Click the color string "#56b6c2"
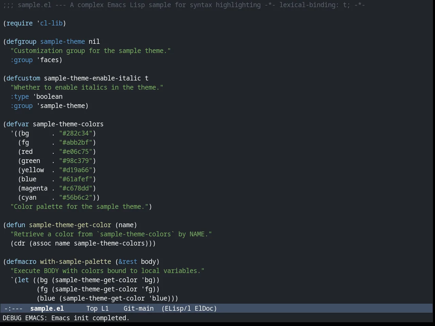The height and width of the screenshot is (326, 435). tap(76, 197)
